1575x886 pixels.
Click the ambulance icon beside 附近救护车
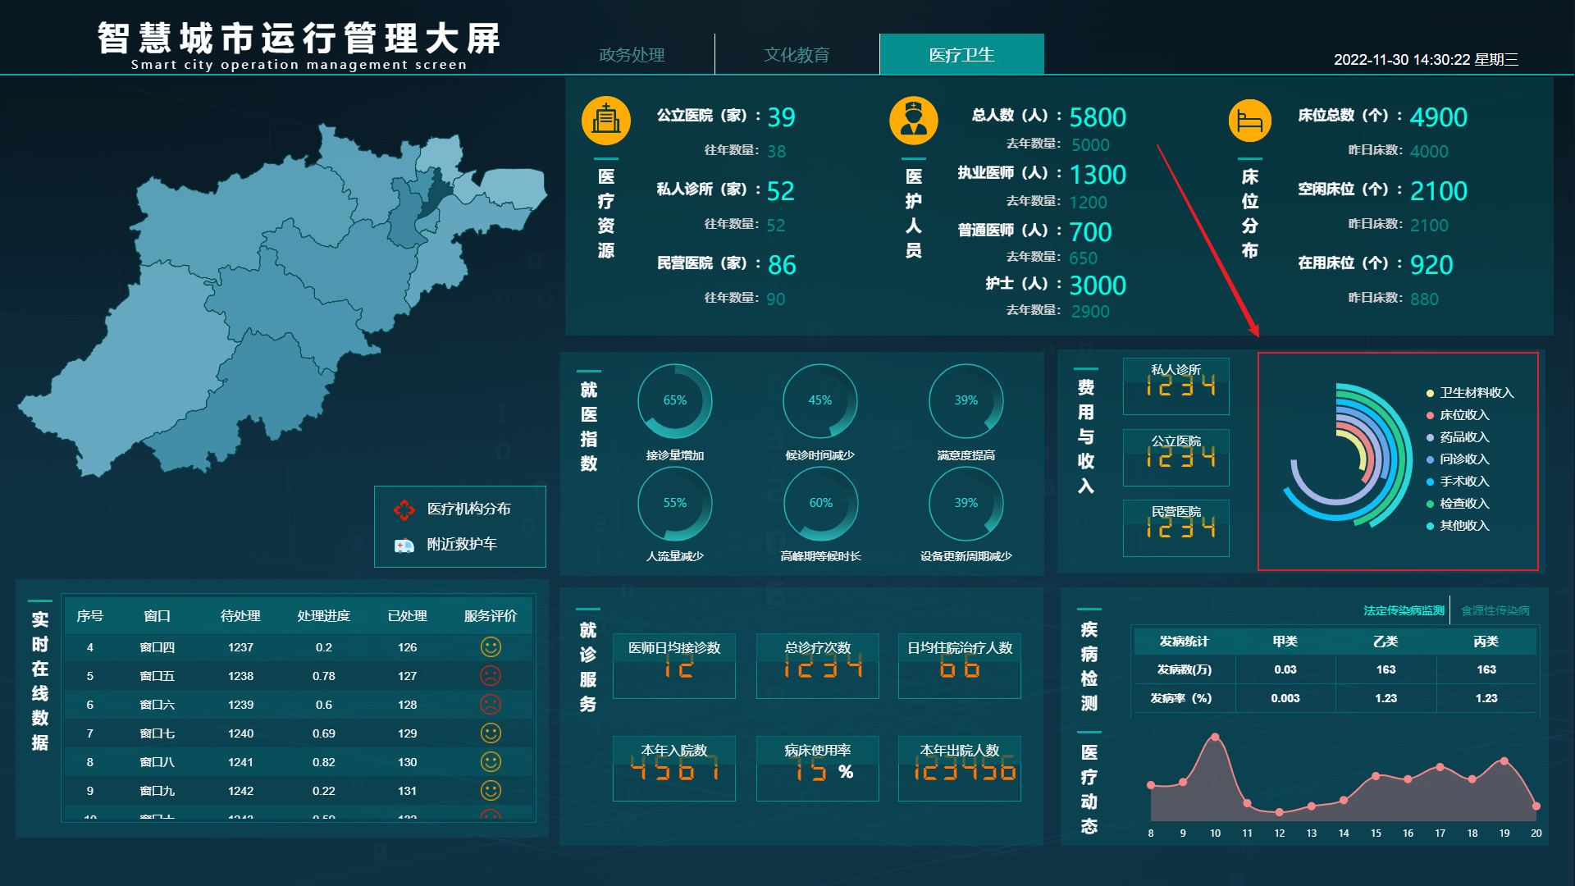pos(404,546)
